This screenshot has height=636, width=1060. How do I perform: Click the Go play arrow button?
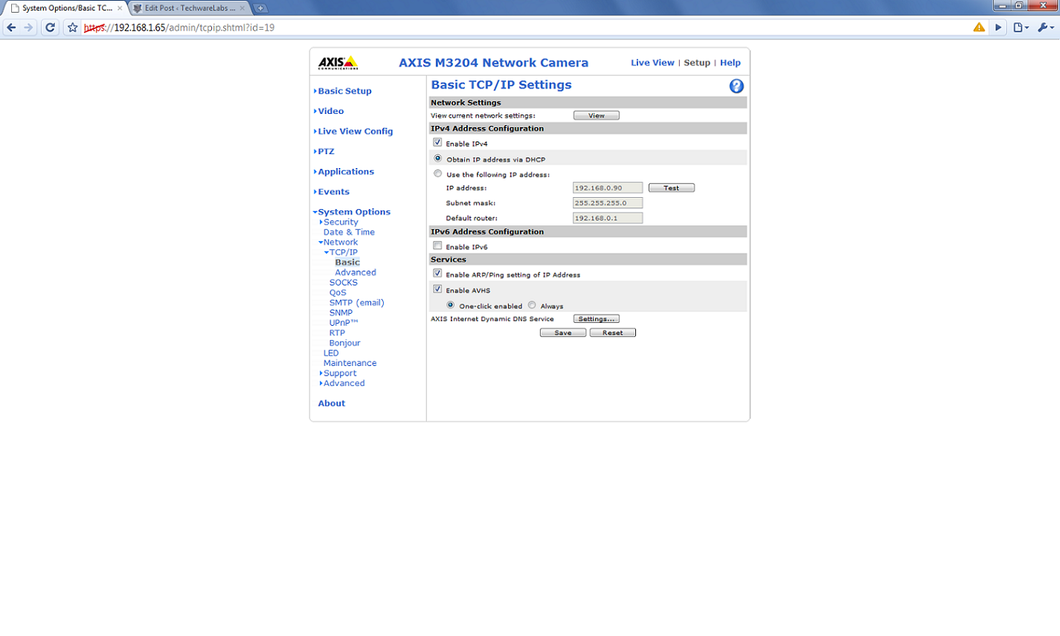coord(998,28)
